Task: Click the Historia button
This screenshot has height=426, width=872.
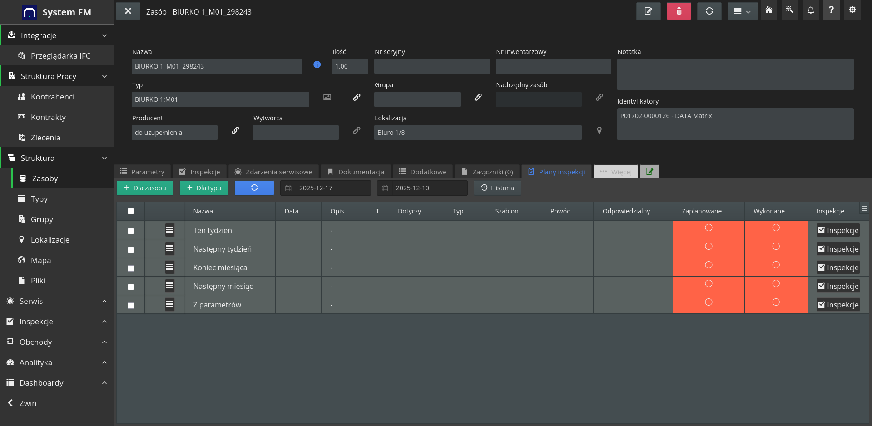Action: pyautogui.click(x=497, y=188)
